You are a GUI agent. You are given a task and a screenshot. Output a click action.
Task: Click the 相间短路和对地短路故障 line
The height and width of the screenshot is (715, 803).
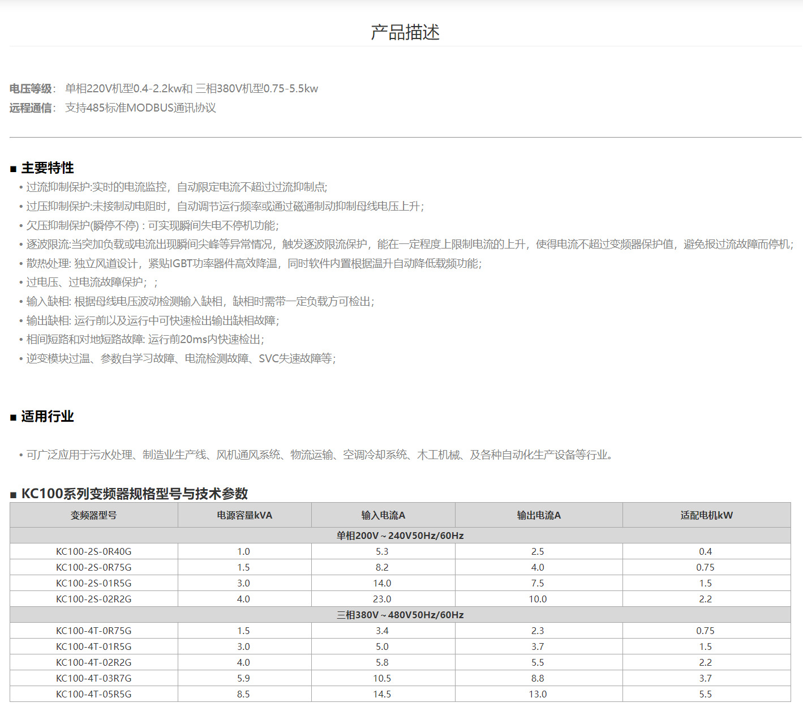(x=145, y=339)
